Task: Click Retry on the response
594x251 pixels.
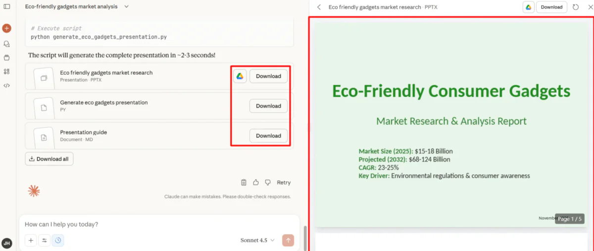Action: pyautogui.click(x=284, y=182)
